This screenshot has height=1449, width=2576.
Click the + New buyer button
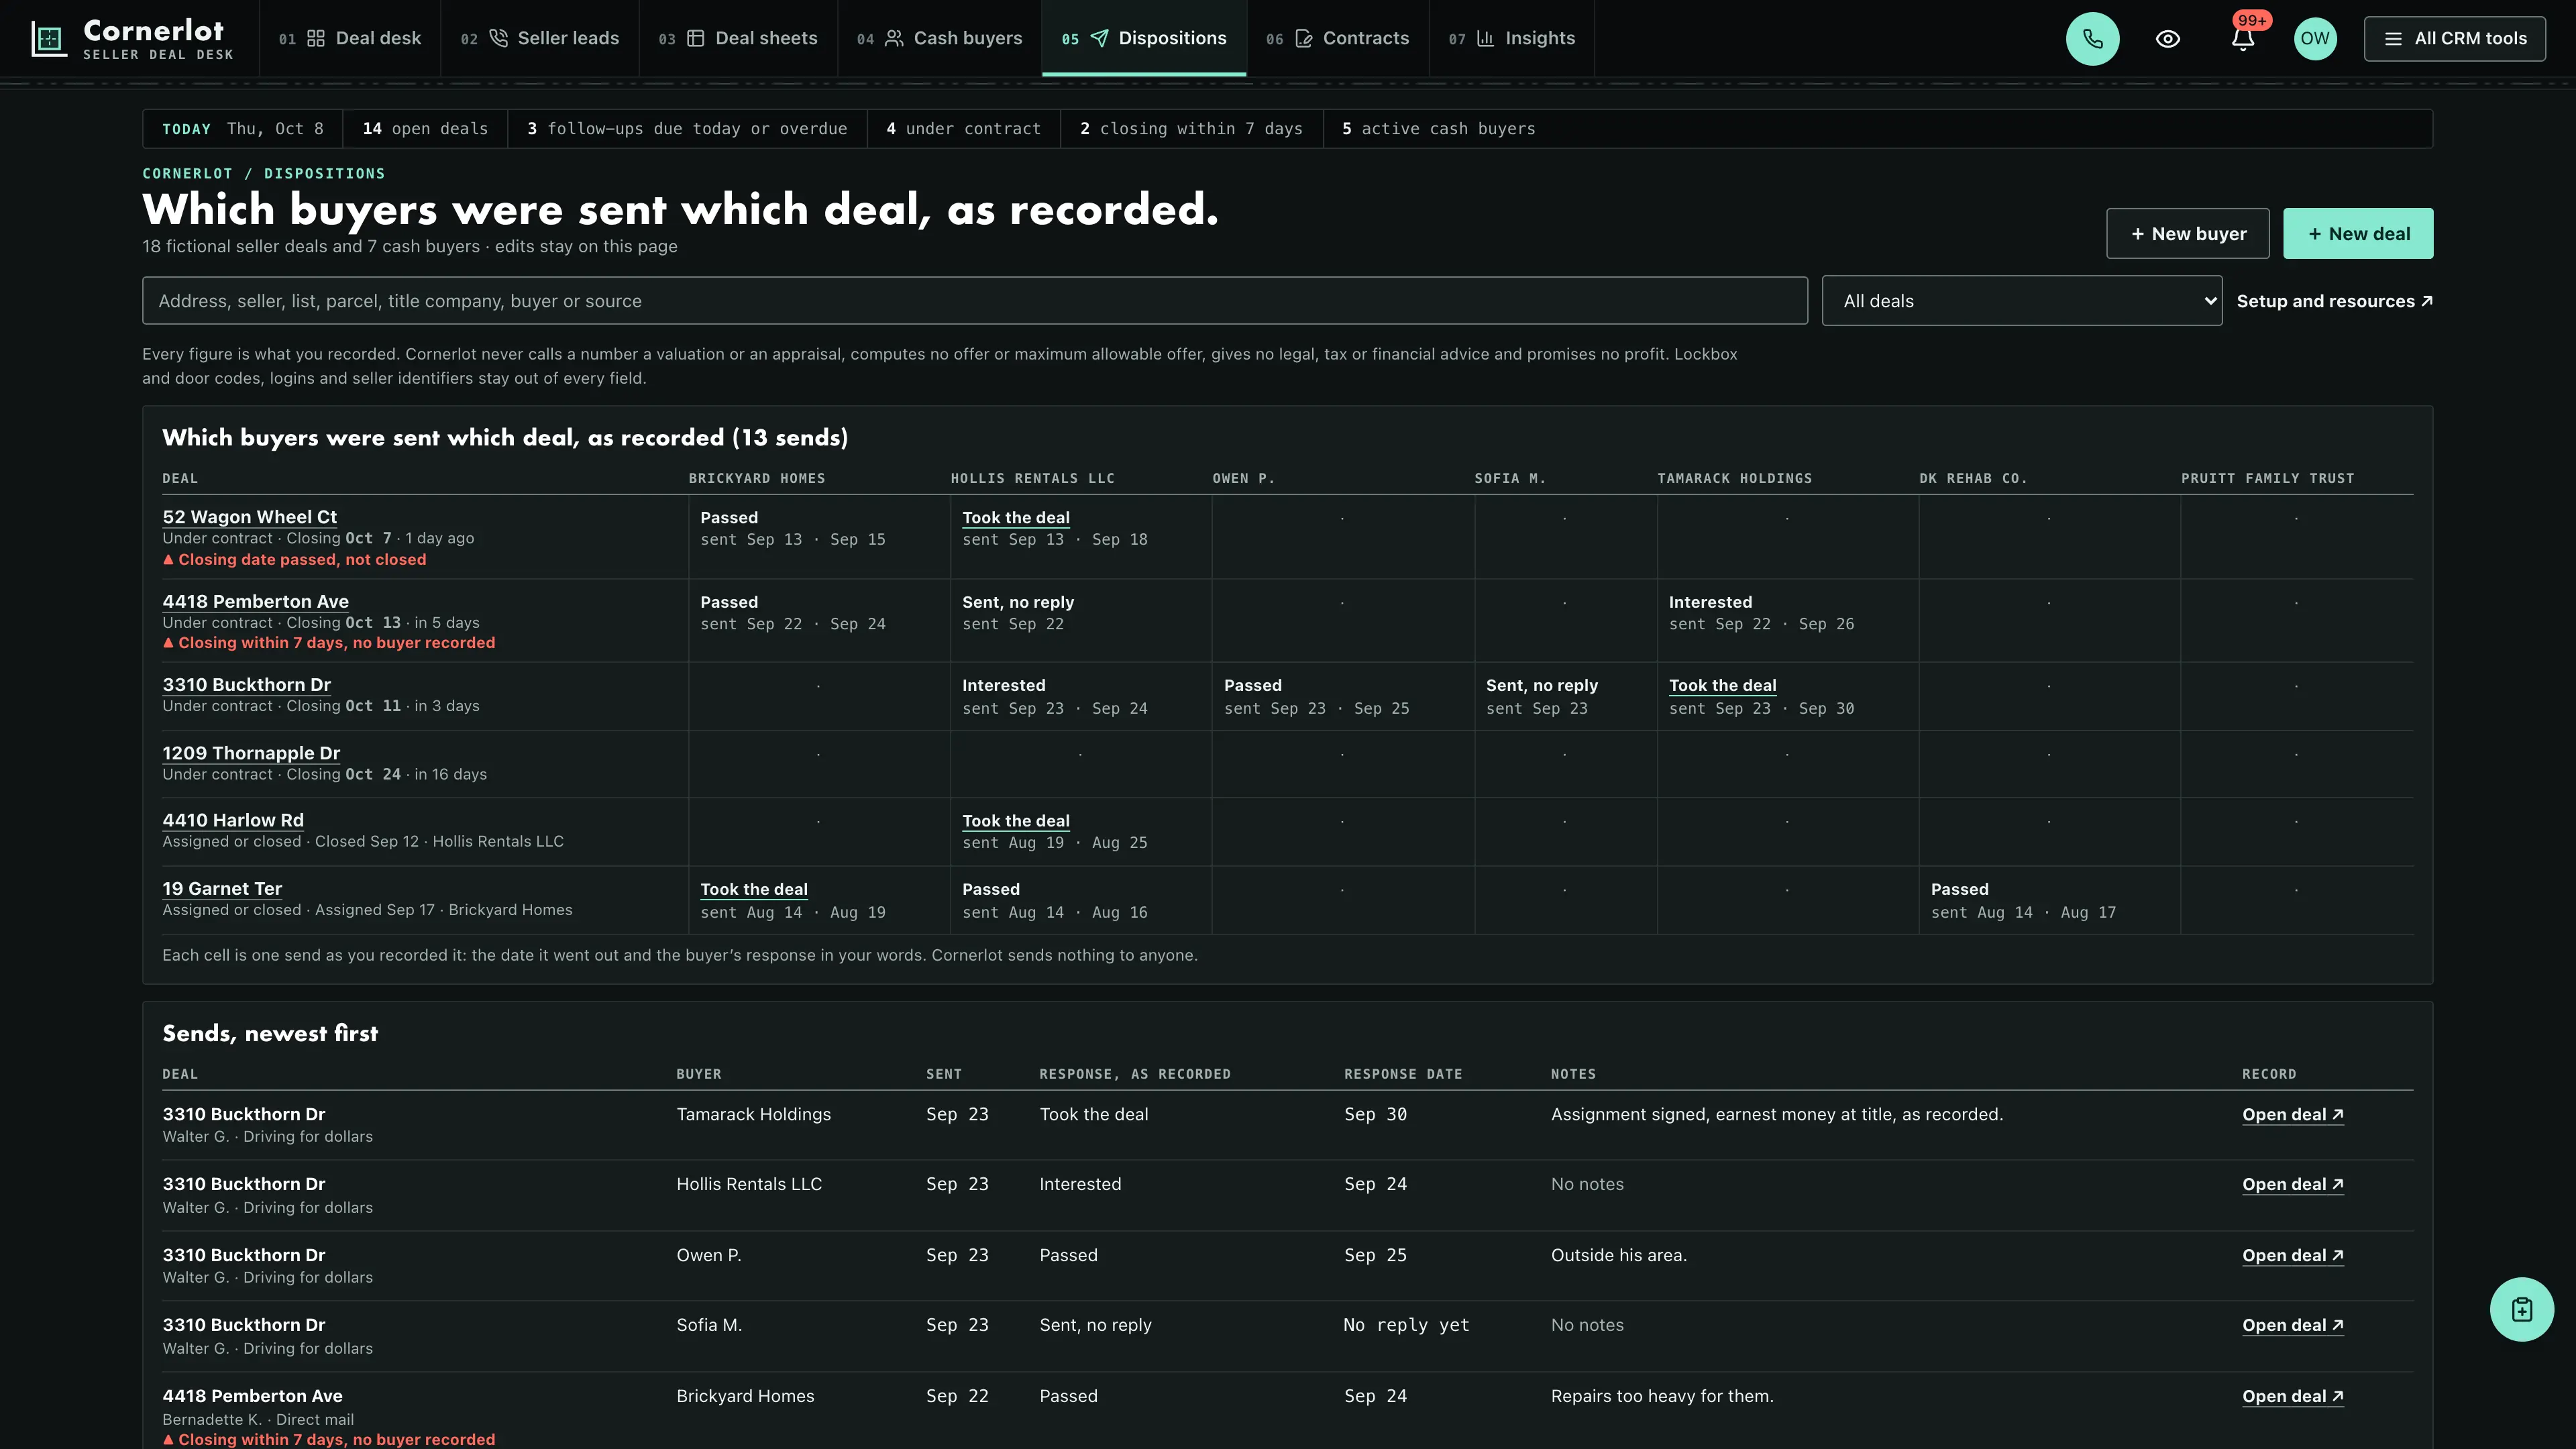[2187, 234]
